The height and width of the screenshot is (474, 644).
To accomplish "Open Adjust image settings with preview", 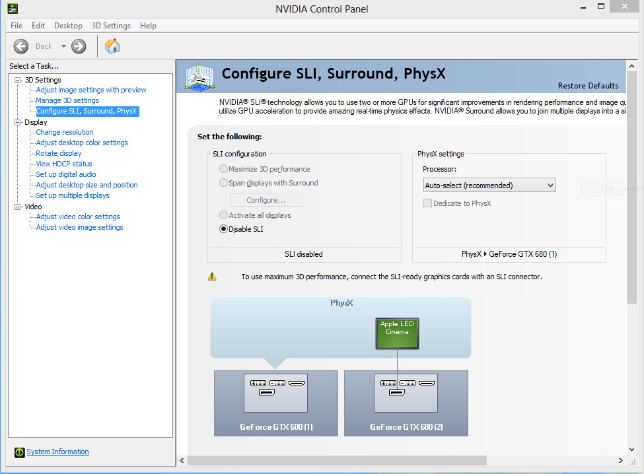I will (91, 90).
